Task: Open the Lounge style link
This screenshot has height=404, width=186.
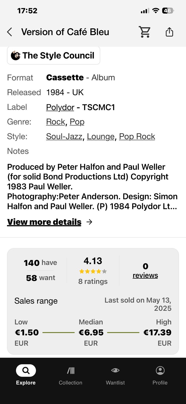Action: [101, 136]
